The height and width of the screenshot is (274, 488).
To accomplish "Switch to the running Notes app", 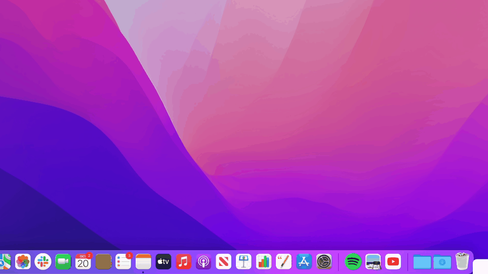I will click(143, 261).
